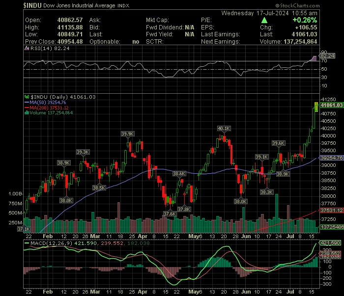This screenshot has width=344, height=296.
Task: Click the 239.552 tag on MACD right axis
Action: click(x=330, y=253)
